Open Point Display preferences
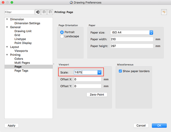Viewport: 171px width, 132px height. point(23,43)
